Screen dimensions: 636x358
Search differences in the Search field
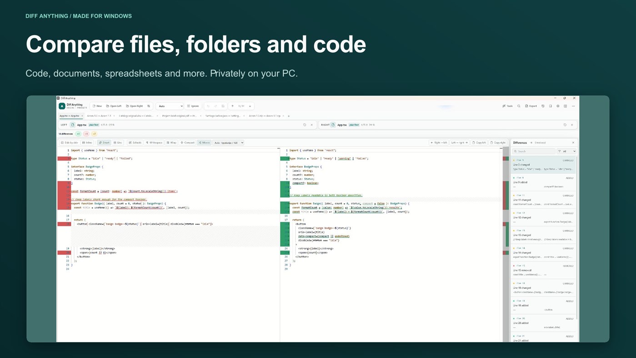[x=534, y=151]
